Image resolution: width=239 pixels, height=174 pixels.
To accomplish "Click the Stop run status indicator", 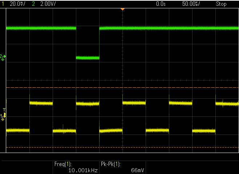I will pyautogui.click(x=221, y=4).
